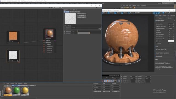This screenshot has height=99, width=176.
Task: Click the Anisotropy input port
Action: pos(44,50)
